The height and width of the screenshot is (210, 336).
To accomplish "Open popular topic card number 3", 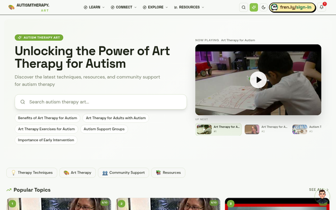I will pos(277,204).
